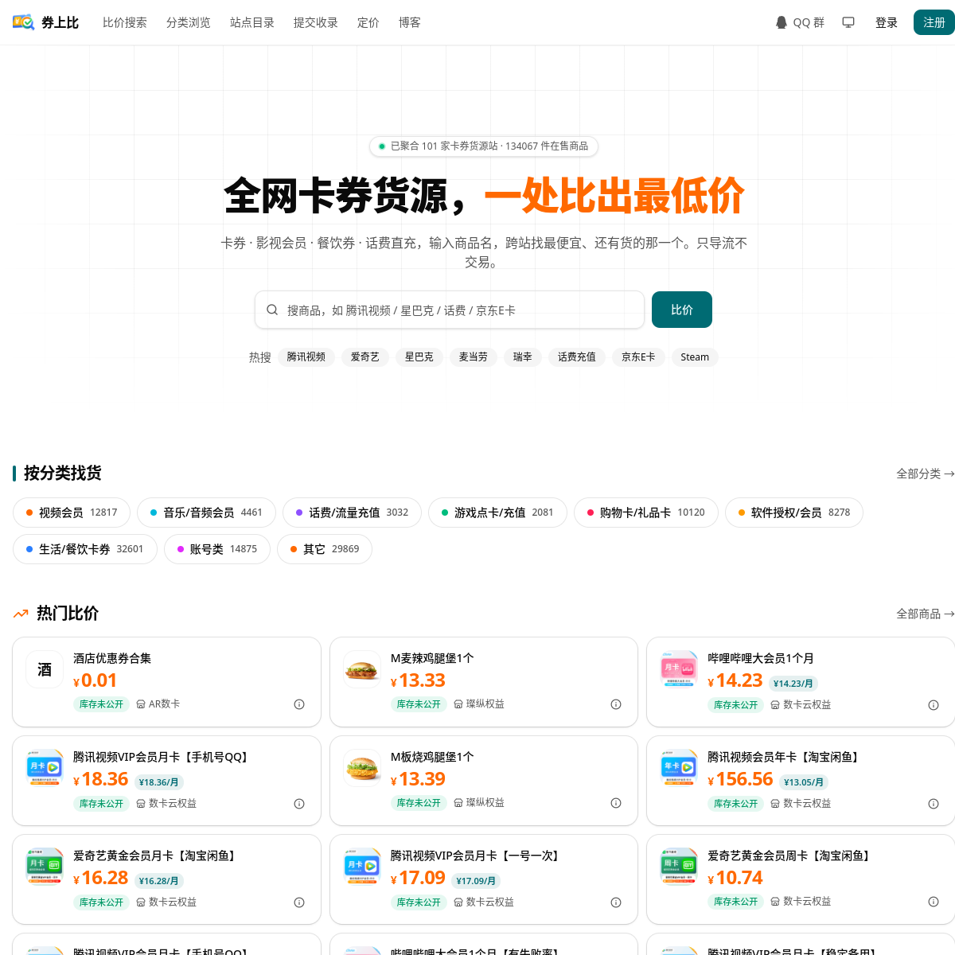Open 比价搜索 in the navigation
Screen dimensions: 955x955
tap(125, 22)
